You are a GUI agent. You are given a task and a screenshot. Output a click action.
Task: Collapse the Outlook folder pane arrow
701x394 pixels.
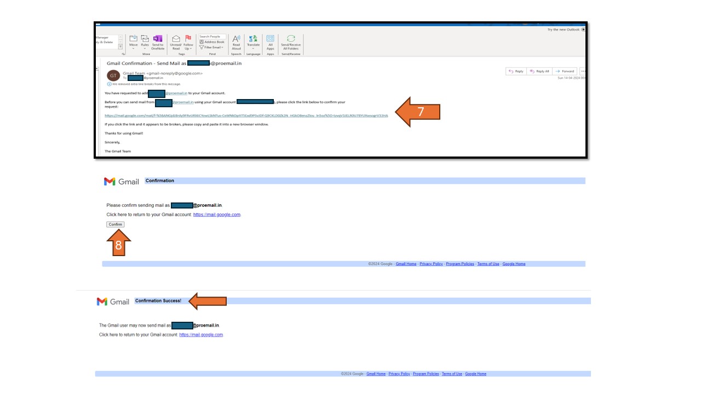coord(97,69)
